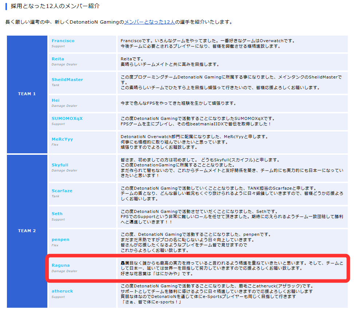This screenshot has width=354, height=311.
Task: Click MeRcYyy's Flex role label
Action: pos(55,145)
